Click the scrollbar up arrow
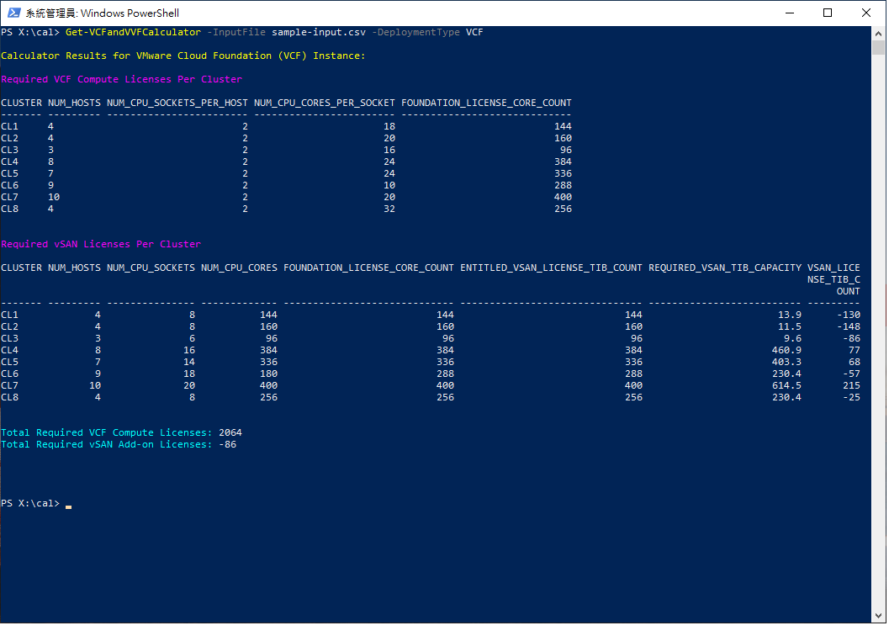 point(878,33)
